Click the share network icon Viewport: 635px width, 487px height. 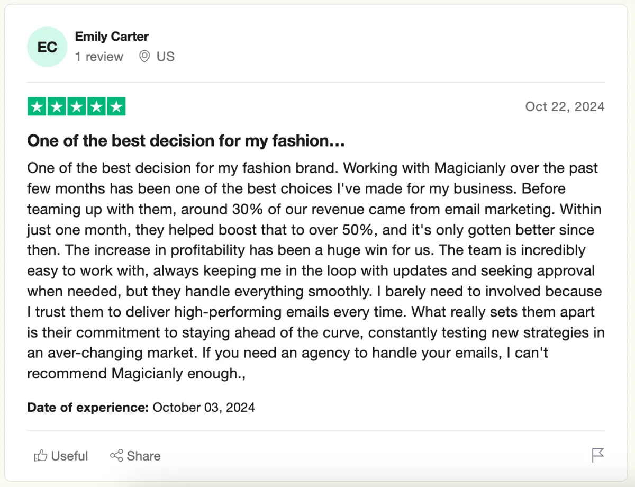116,455
